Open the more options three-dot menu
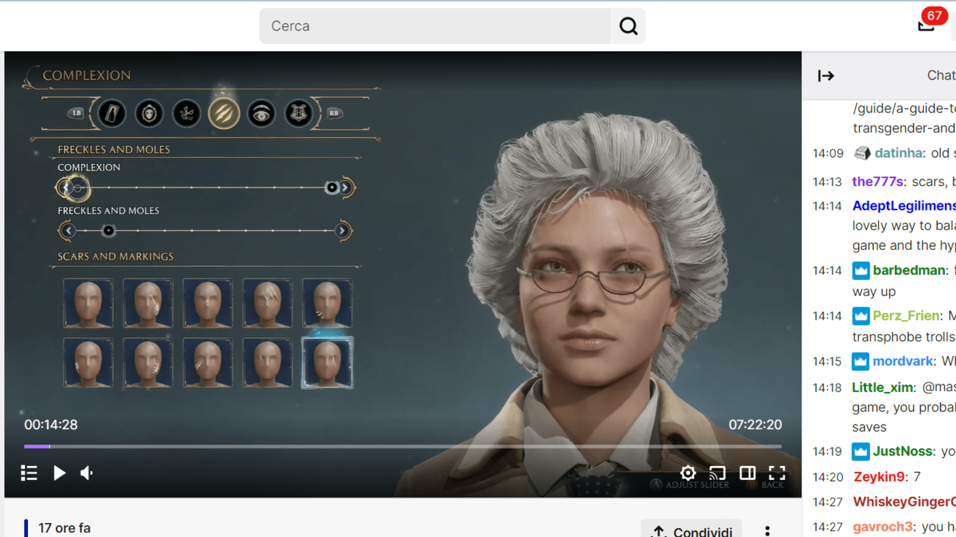The height and width of the screenshot is (537, 956). point(767,531)
